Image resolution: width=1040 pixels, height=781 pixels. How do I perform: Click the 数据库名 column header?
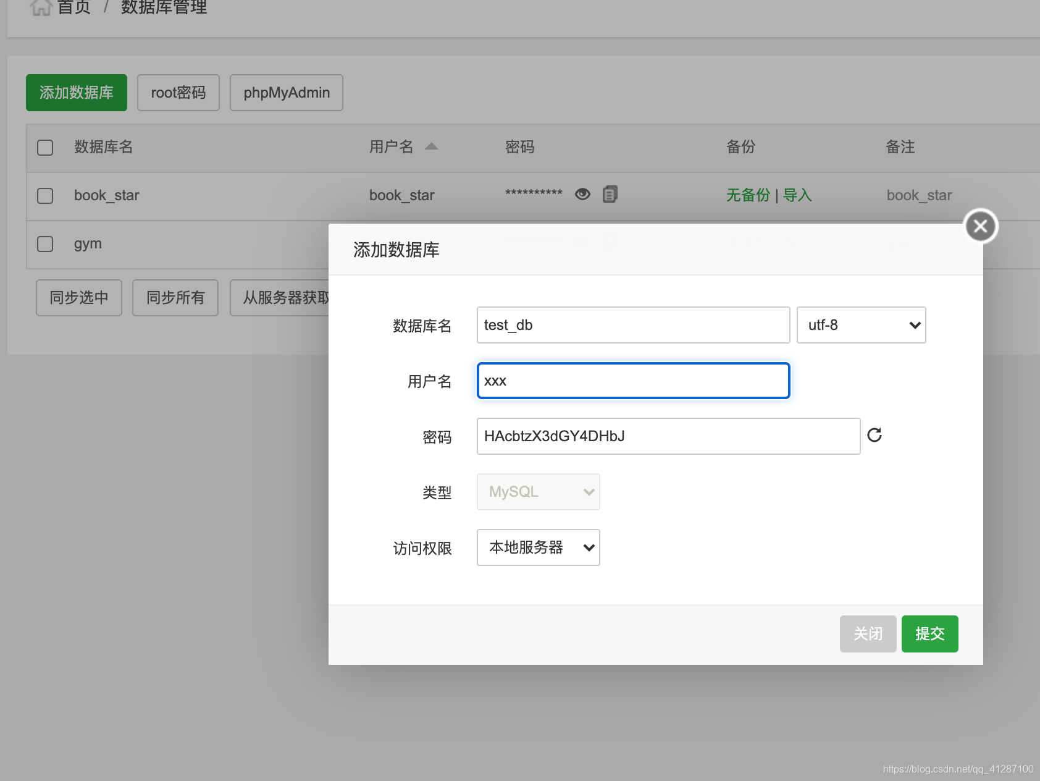tap(104, 147)
